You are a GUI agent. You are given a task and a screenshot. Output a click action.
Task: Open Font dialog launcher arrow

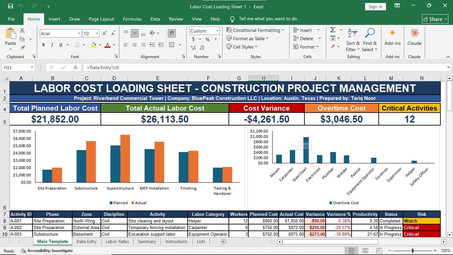(x=116, y=57)
